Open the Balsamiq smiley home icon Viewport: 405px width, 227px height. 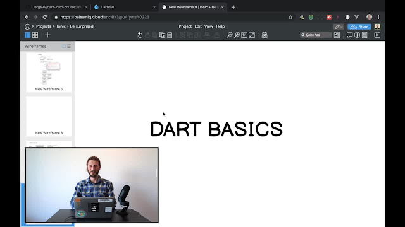click(x=27, y=26)
